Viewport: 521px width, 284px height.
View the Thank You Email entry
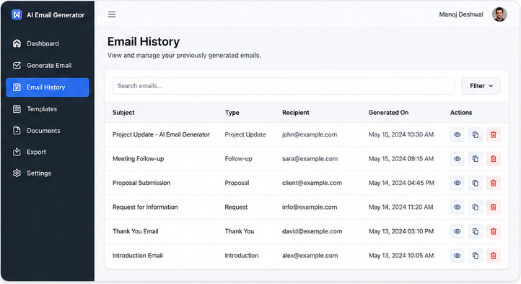(457, 231)
